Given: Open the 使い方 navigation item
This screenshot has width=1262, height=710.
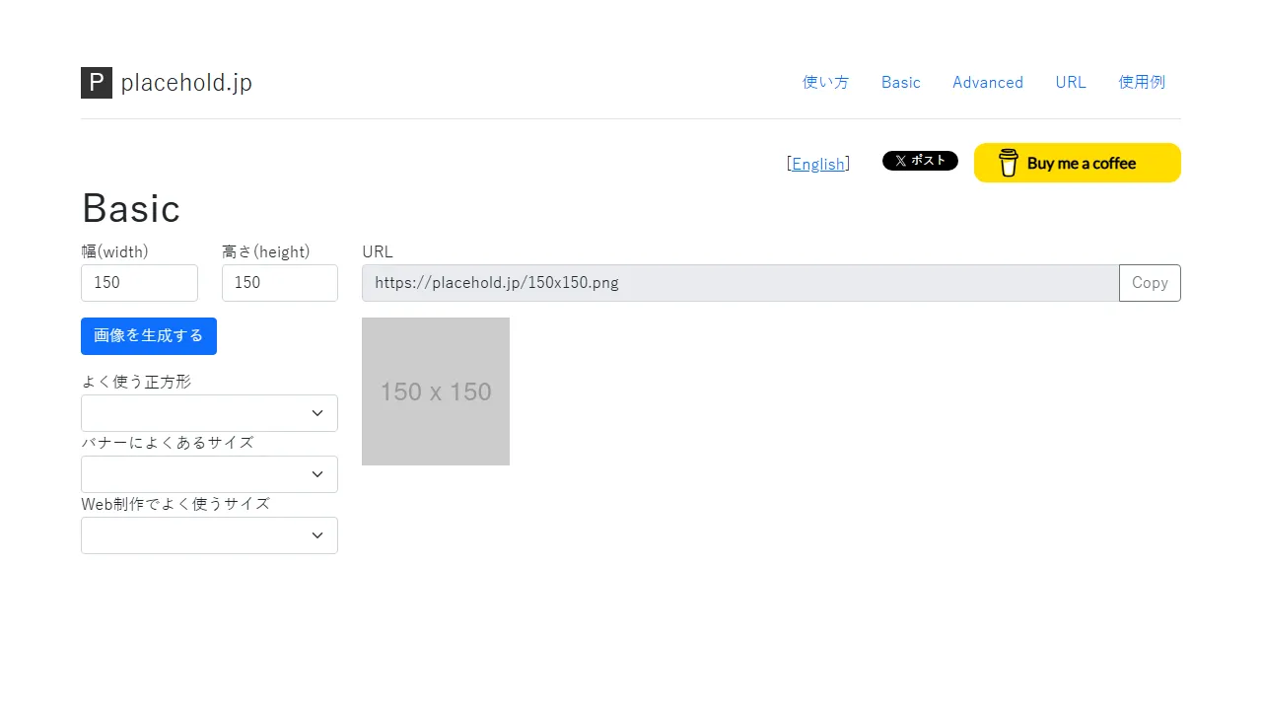Looking at the screenshot, I should [x=824, y=82].
